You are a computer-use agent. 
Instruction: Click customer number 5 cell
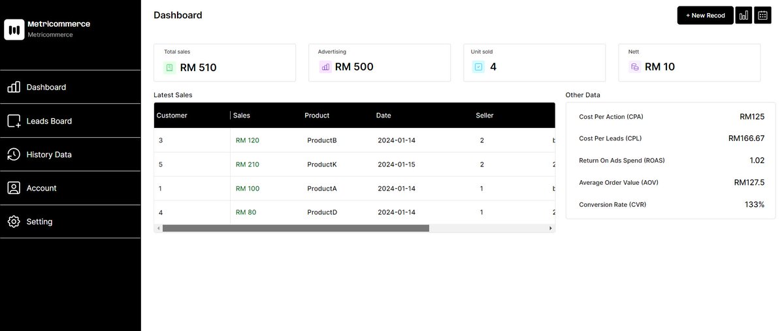point(161,165)
